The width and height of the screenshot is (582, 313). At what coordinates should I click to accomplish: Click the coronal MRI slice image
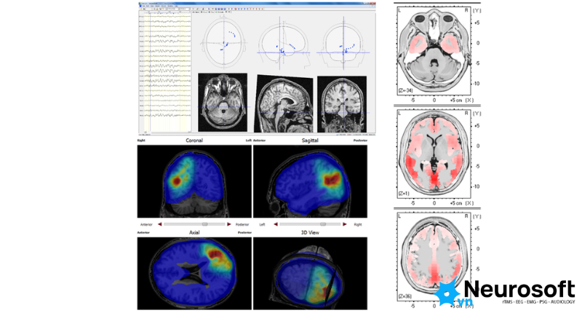click(342, 104)
